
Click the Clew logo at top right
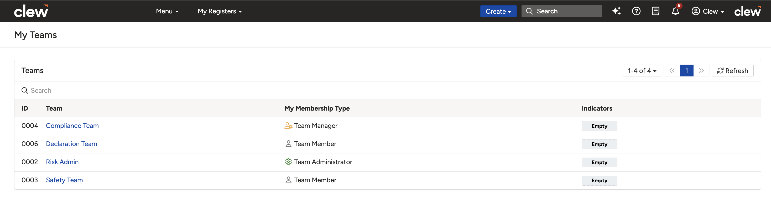click(747, 11)
